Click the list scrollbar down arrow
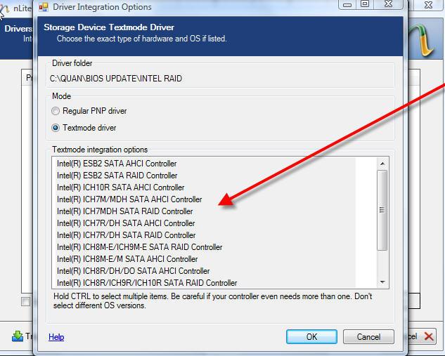445x356 pixels. pyautogui.click(x=382, y=282)
